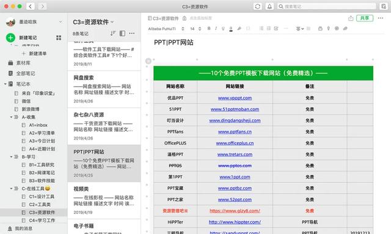The width and height of the screenshot is (391, 234).
Task: Open the font color picker
Action: click(x=231, y=29)
